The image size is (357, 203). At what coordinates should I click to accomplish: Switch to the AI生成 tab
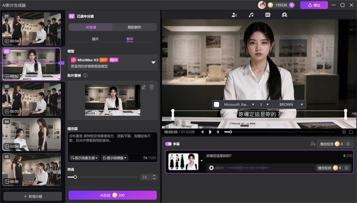pyautogui.click(x=91, y=27)
